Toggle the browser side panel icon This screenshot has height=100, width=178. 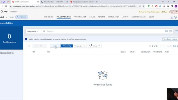[x=172, y=6]
